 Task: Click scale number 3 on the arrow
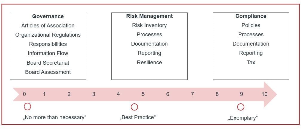pos(93,94)
